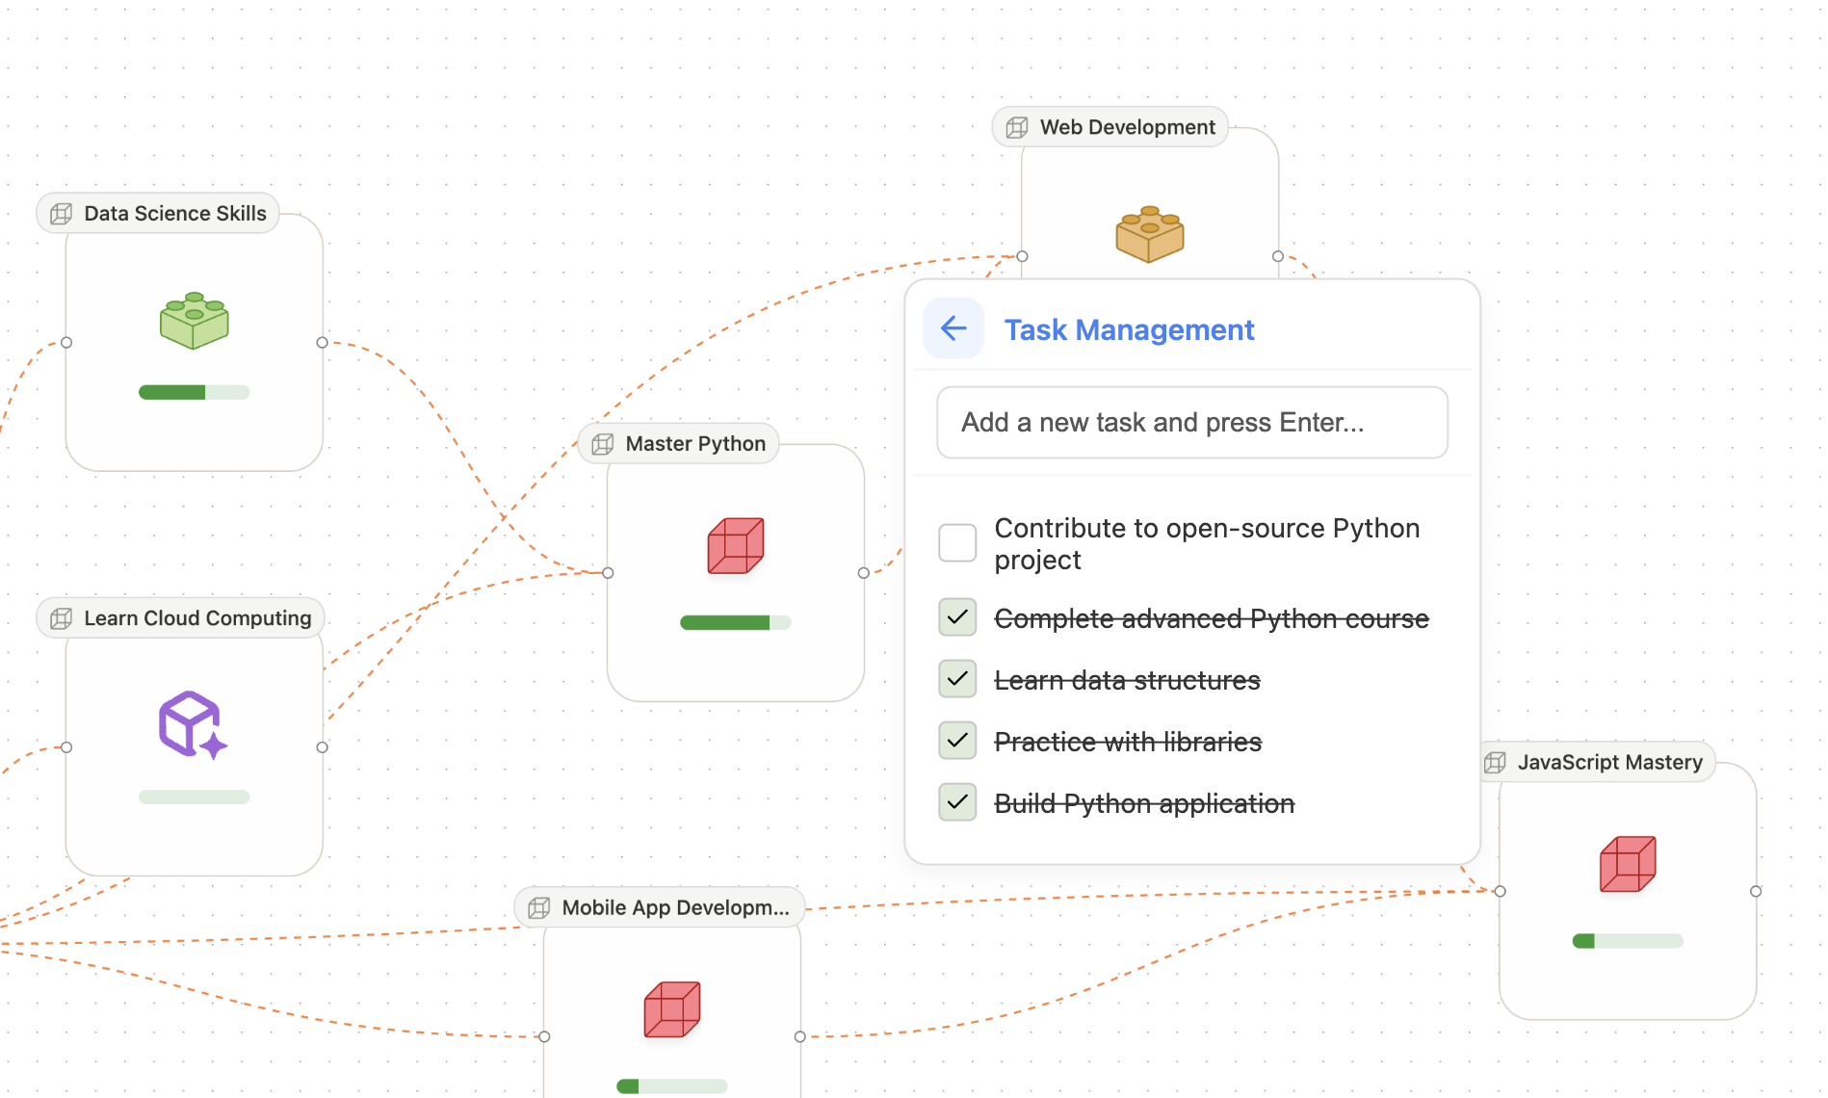1828x1098 pixels.
Task: Click the cube icon beside JavaScript Mastery label
Action: 1496,762
